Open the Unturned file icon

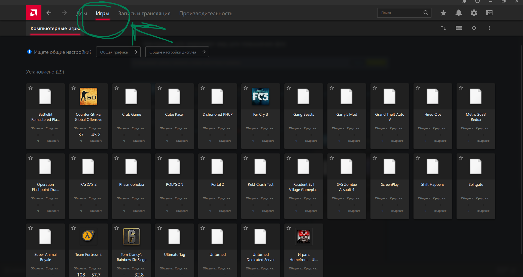218,237
